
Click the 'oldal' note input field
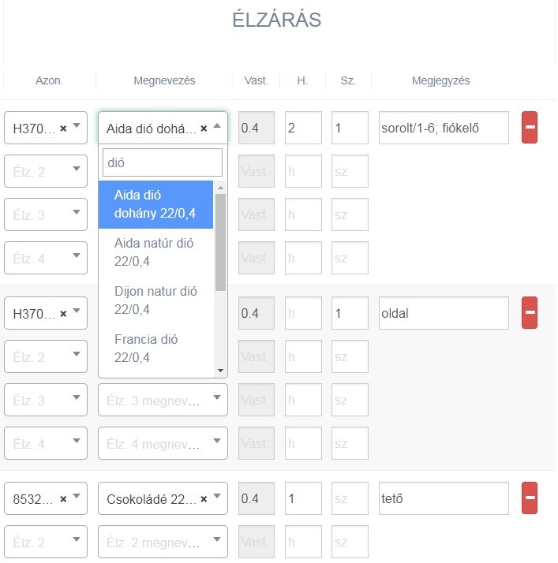(x=444, y=313)
